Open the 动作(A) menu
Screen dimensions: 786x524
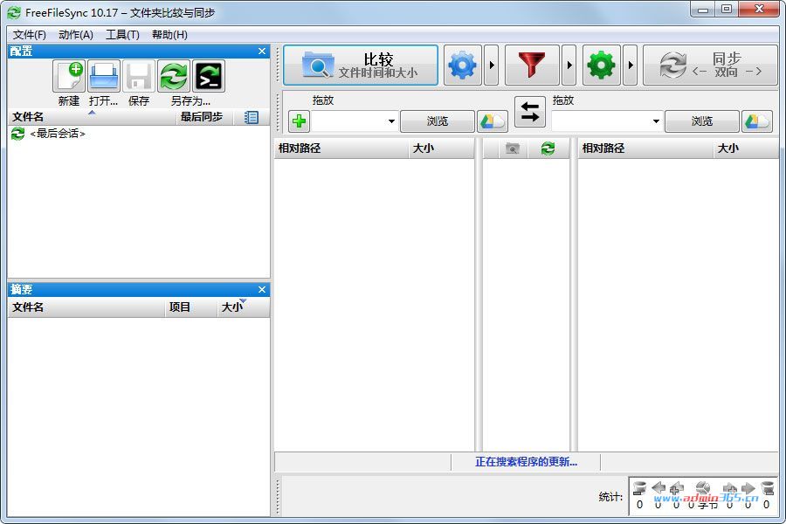tap(76, 35)
